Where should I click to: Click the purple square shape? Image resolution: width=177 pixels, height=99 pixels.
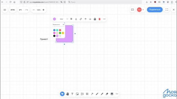click(x=69, y=34)
